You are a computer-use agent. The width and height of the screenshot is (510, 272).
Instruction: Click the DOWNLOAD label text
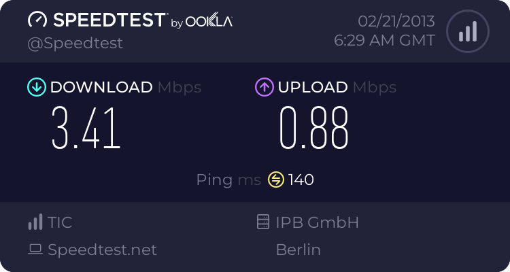(x=101, y=87)
